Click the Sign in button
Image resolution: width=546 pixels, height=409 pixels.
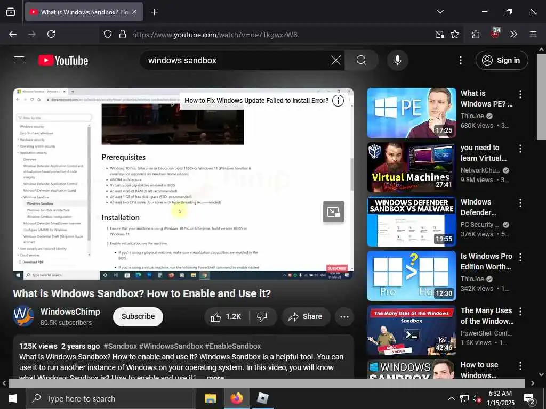point(501,60)
